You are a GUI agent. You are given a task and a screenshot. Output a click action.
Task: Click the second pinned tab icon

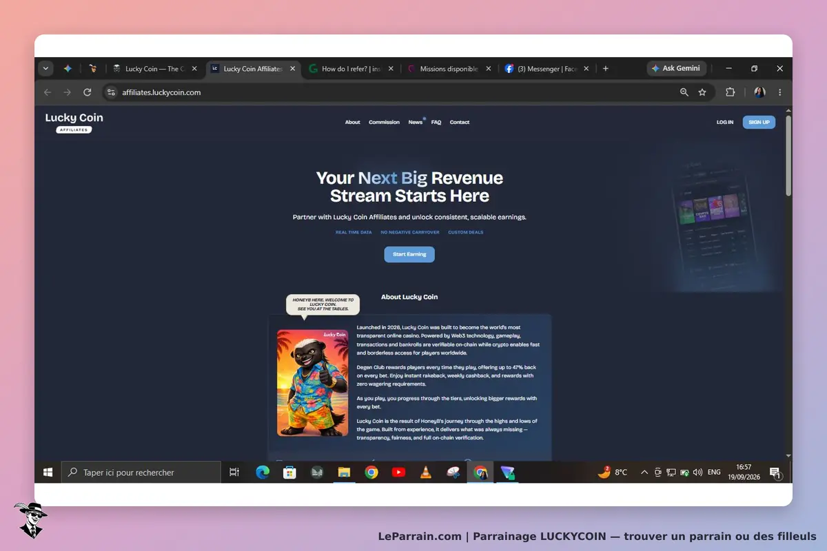[92, 69]
